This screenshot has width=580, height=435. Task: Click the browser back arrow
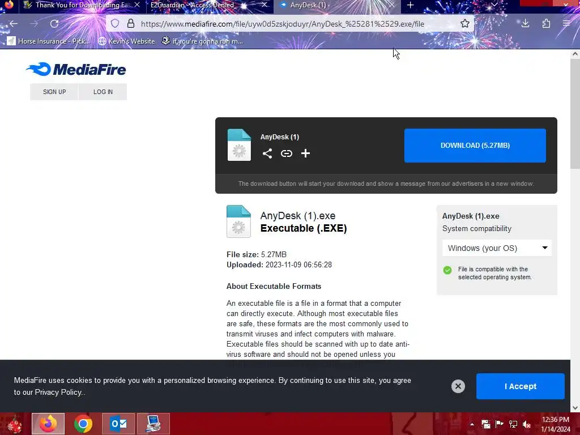point(14,24)
